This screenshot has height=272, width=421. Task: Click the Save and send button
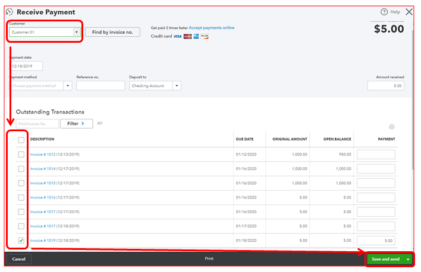385,259
